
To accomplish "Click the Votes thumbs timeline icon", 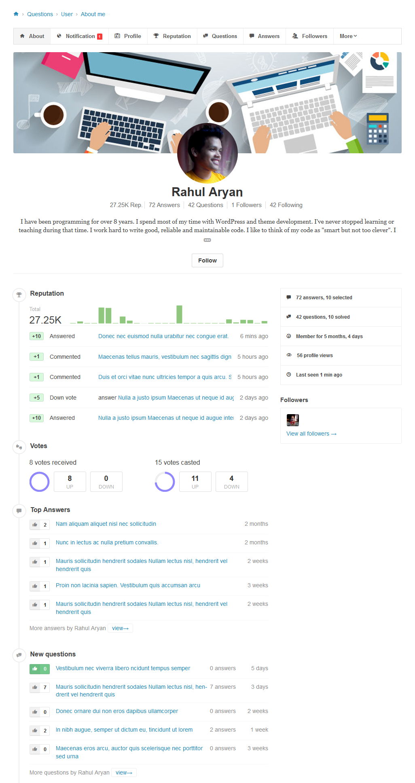I will pos(19,447).
